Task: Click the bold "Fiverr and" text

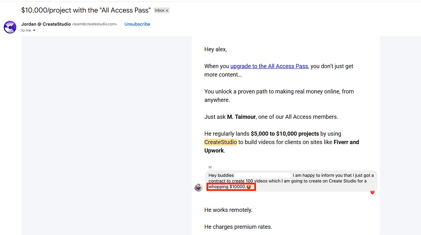Action: pos(346,142)
